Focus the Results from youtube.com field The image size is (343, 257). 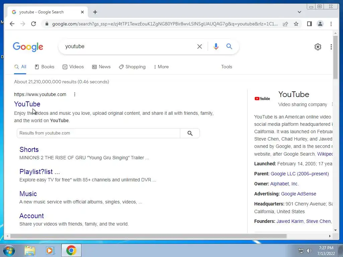98,133
